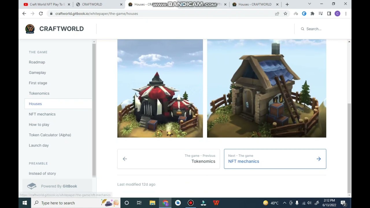Viewport: 370px width, 208px height.
Task: Click the Craftworld logo in the header
Action: [x=30, y=29]
